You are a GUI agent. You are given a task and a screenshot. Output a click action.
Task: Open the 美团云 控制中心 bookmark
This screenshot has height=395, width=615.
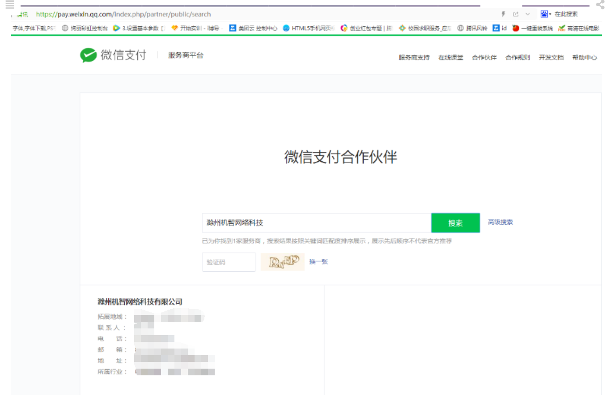[253, 28]
